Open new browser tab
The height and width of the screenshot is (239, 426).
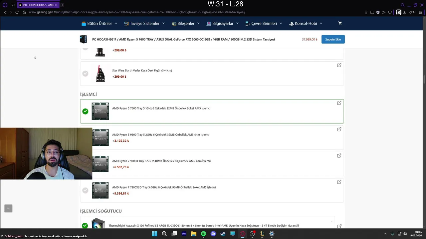point(62,5)
